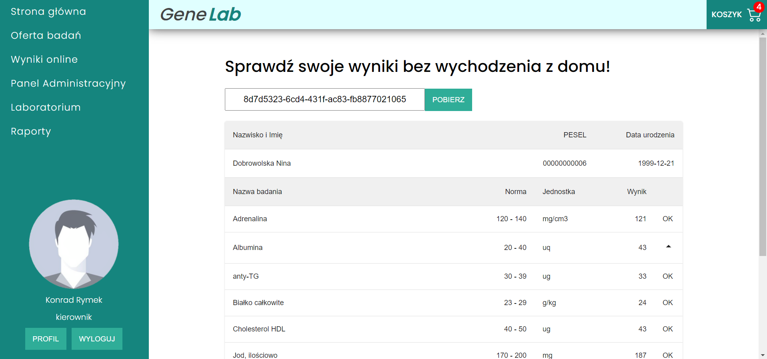Select Wyniki online in sidebar

(x=44, y=60)
